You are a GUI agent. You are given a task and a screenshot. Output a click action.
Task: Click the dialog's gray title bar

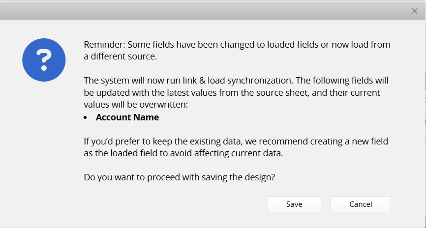(x=207, y=11)
